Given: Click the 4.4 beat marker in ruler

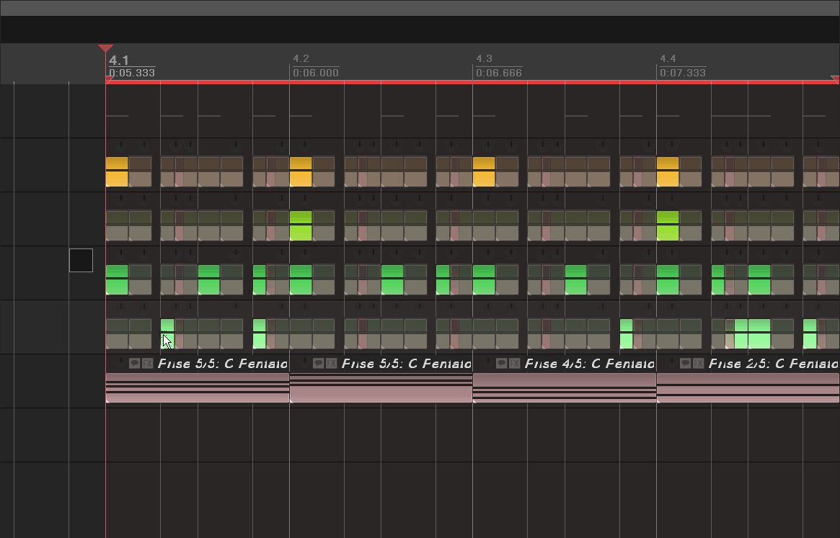Looking at the screenshot, I should click(x=668, y=58).
